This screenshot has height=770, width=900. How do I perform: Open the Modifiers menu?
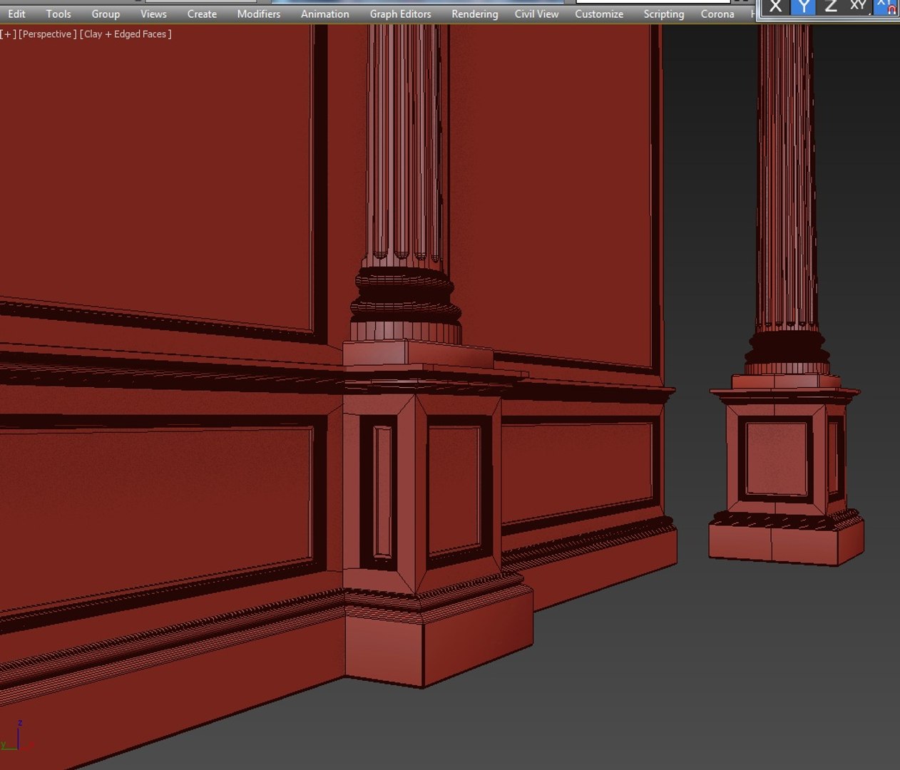tap(259, 14)
